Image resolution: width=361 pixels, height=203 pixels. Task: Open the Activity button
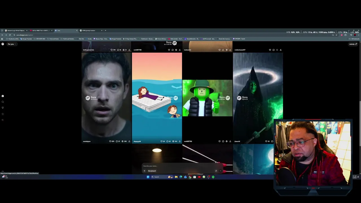(x=353, y=44)
